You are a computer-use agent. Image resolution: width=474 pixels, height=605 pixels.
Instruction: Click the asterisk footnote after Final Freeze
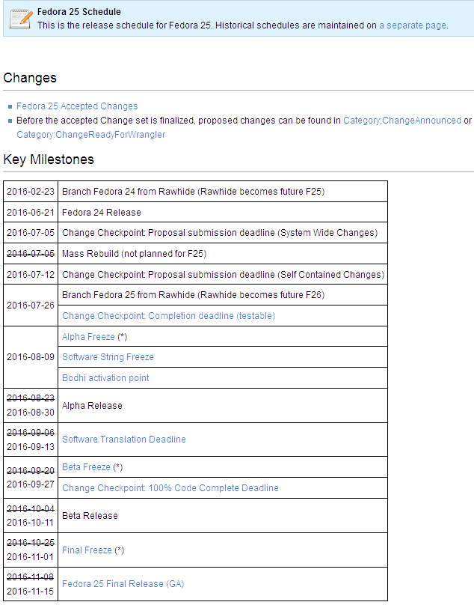(x=118, y=550)
